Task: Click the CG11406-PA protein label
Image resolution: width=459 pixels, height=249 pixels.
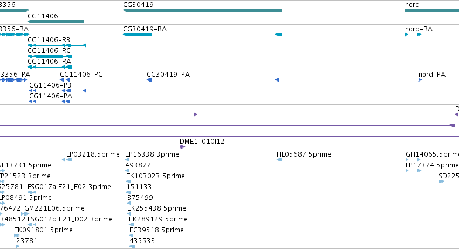Action: point(51,96)
